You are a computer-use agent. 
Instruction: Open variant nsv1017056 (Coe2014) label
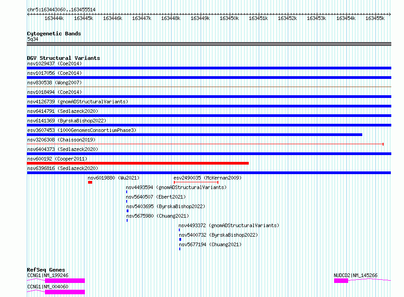pos(54,73)
